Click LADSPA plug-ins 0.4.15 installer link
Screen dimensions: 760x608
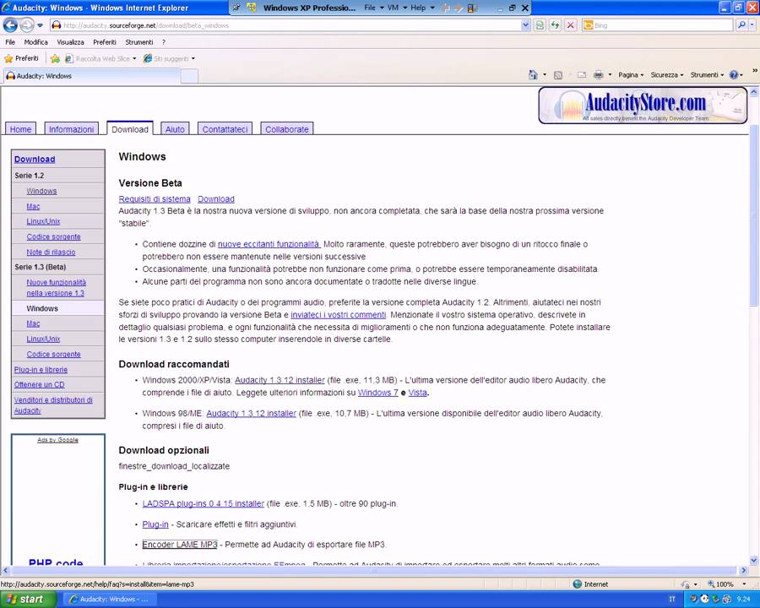tap(203, 504)
